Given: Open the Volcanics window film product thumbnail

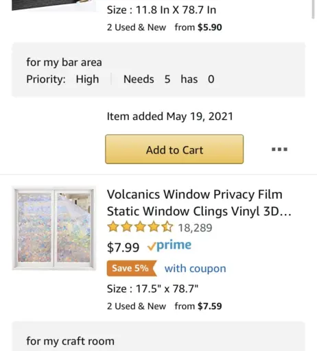Looking at the screenshot, I should tap(54, 228).
